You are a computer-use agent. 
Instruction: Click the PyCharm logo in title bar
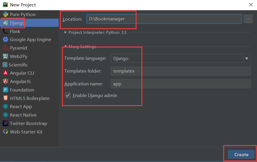pos(6,5)
